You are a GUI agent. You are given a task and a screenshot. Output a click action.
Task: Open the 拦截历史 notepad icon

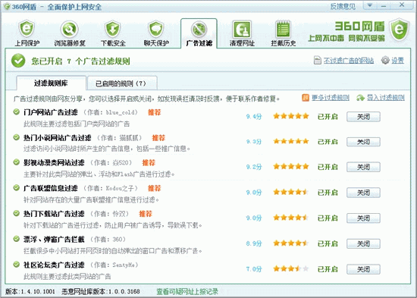tap(283, 30)
